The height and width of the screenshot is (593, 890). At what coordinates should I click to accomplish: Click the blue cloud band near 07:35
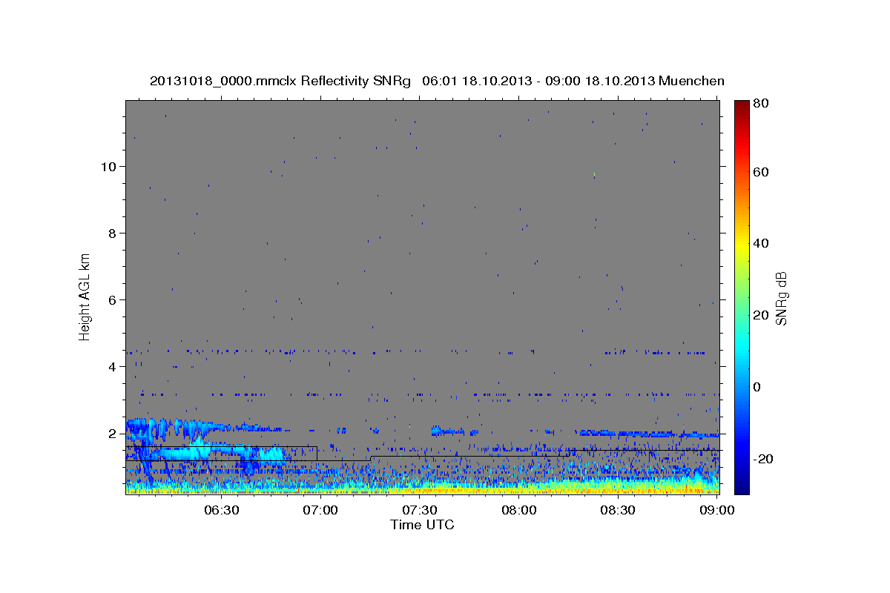[447, 431]
